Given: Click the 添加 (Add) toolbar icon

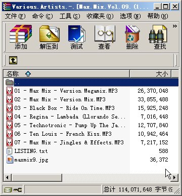Looking at the screenshot, I should 21,37.
